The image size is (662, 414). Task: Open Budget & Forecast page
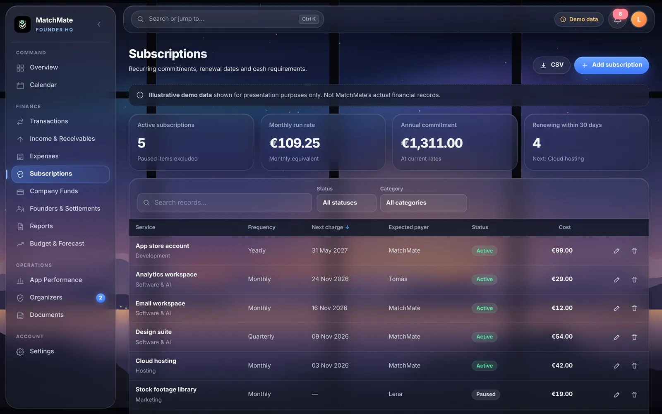tap(60, 244)
